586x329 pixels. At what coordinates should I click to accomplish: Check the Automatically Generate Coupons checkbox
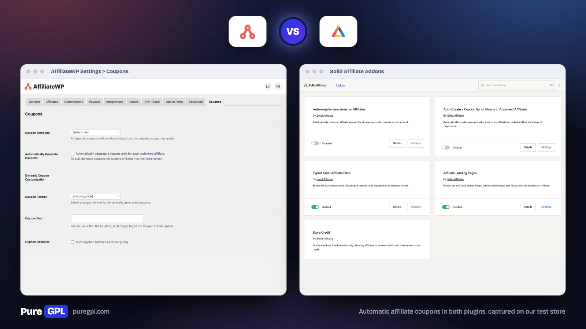pos(73,154)
